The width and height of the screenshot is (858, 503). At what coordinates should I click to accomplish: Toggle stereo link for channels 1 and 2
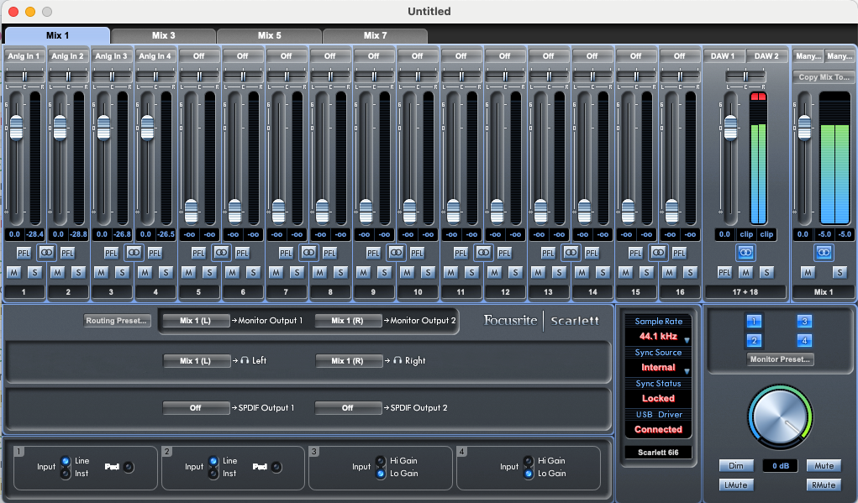(x=46, y=252)
